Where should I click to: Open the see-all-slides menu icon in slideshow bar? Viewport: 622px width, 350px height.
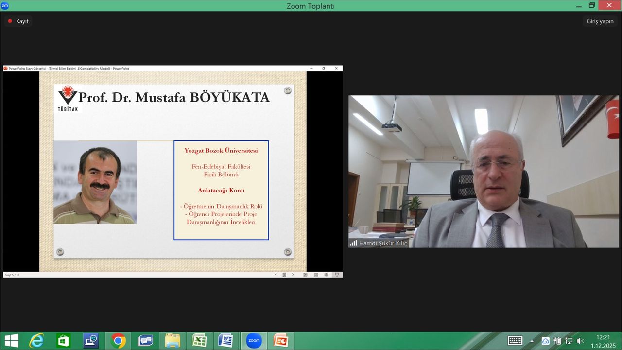[x=284, y=275]
